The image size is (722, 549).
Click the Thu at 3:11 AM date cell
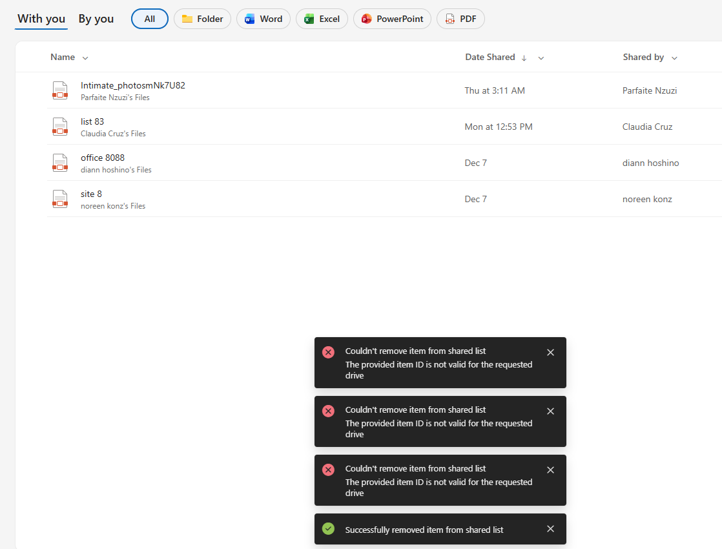coord(495,90)
